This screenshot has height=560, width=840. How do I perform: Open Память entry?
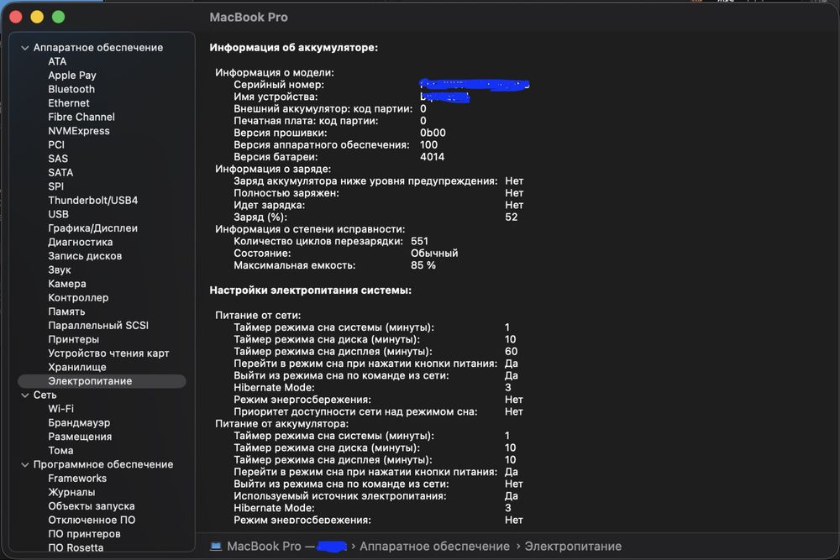tap(66, 312)
